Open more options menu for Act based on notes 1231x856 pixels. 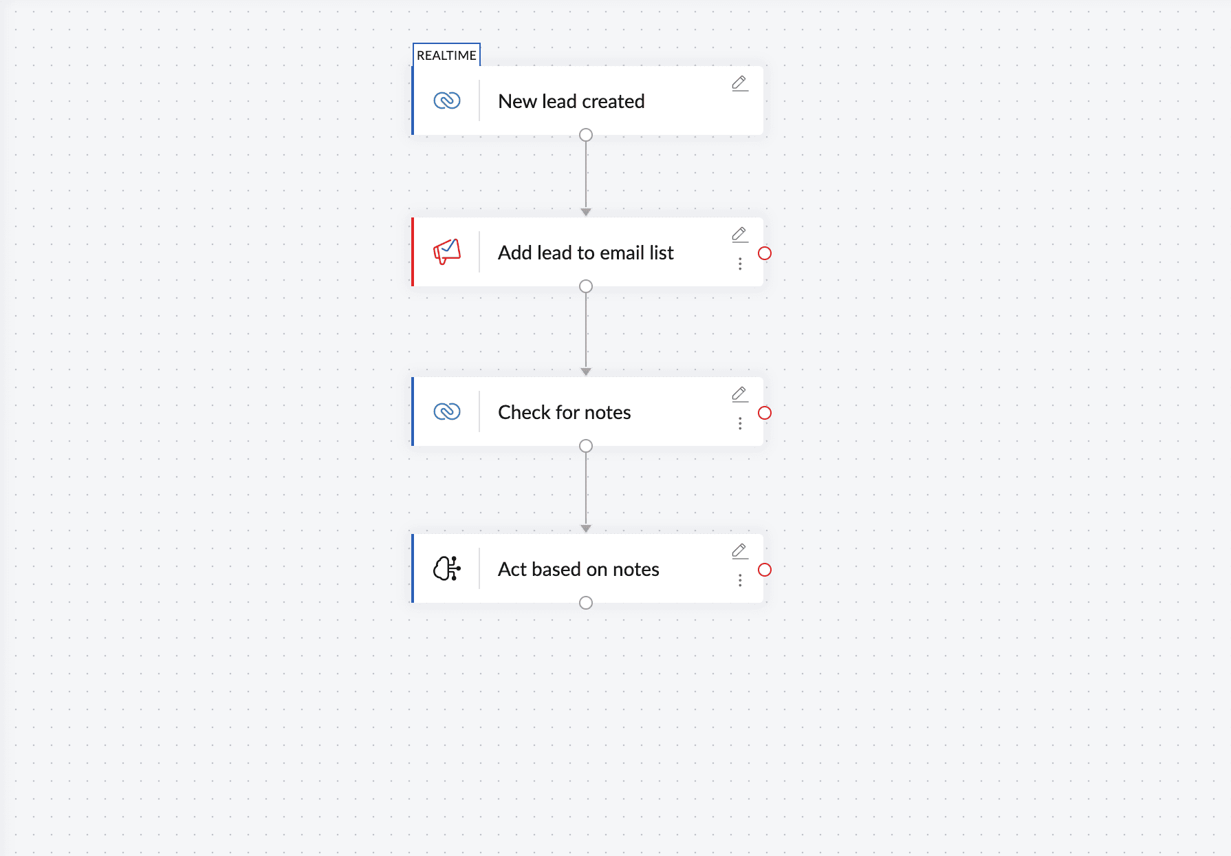740,581
